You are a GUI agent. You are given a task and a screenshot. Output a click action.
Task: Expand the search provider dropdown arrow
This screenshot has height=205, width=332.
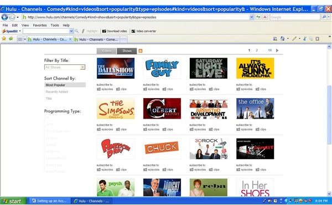[329, 17]
